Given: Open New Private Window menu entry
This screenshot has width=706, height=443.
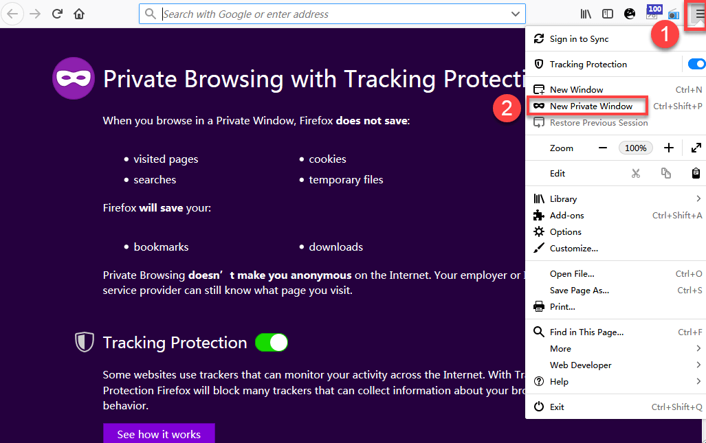Looking at the screenshot, I should (x=615, y=106).
